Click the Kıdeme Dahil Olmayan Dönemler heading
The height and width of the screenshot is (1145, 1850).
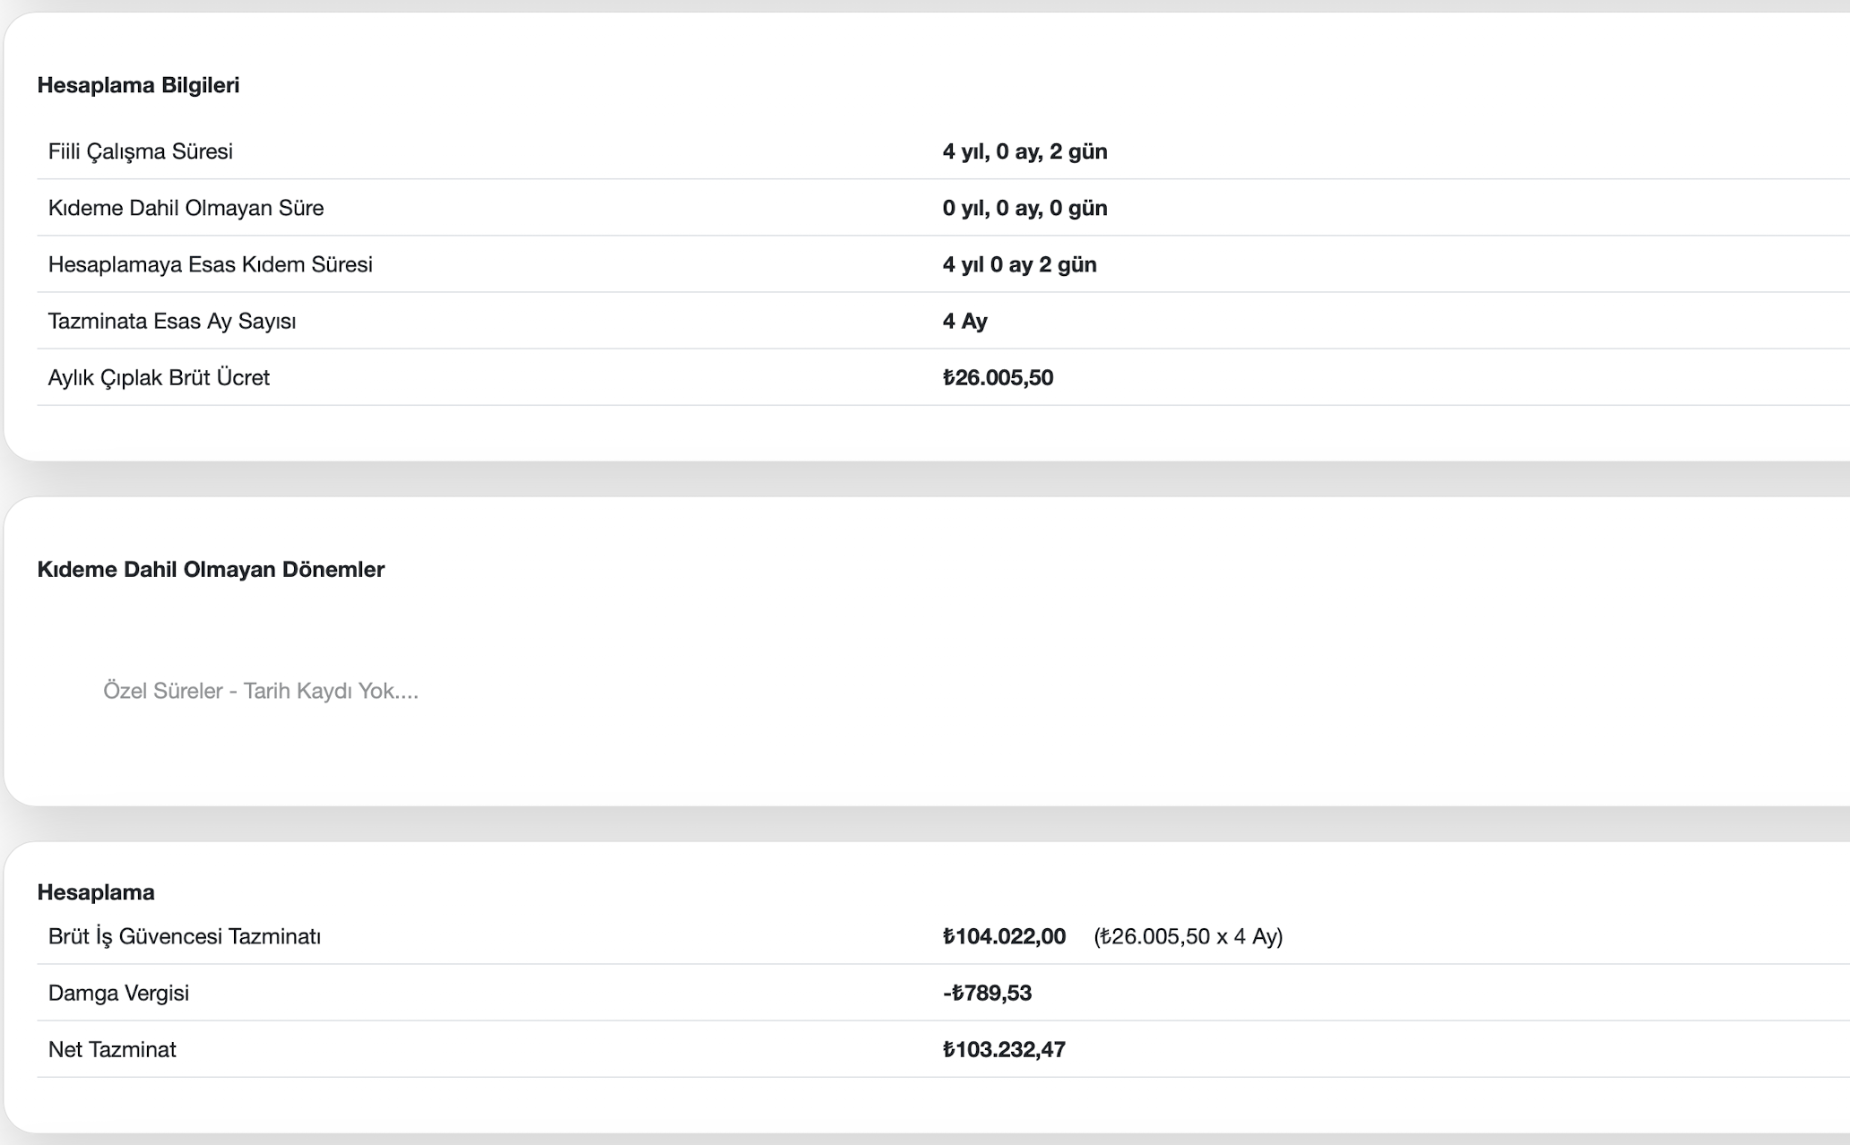click(211, 570)
